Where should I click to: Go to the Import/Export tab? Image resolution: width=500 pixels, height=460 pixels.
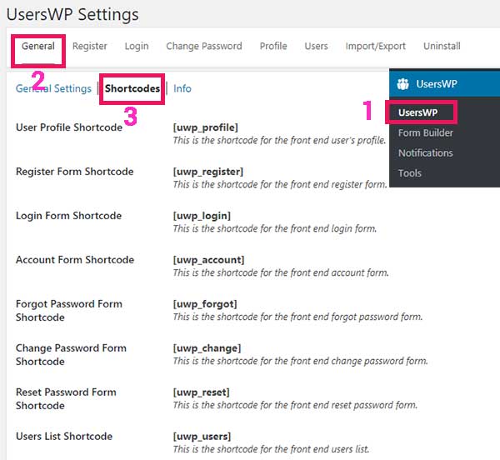point(375,46)
